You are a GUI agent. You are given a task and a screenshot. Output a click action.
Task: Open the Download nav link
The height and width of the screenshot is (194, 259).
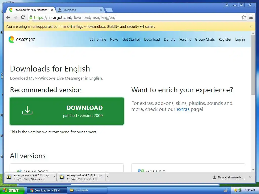(x=152, y=40)
